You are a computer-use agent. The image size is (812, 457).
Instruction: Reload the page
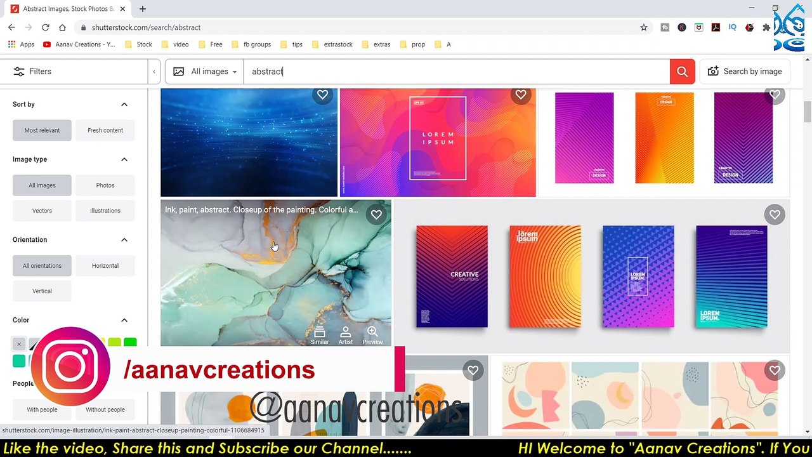click(x=45, y=27)
